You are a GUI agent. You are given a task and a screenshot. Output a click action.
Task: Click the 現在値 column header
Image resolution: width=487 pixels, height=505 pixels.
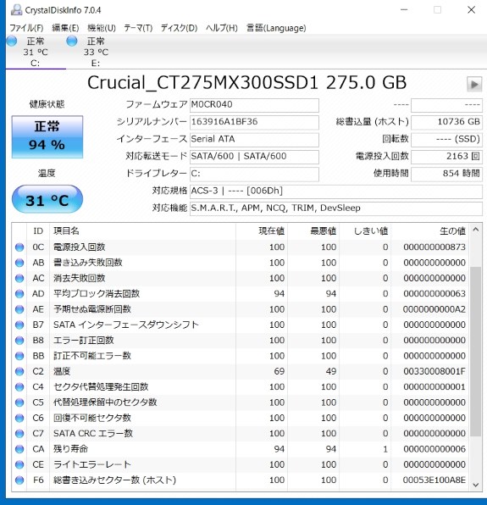coord(262,231)
